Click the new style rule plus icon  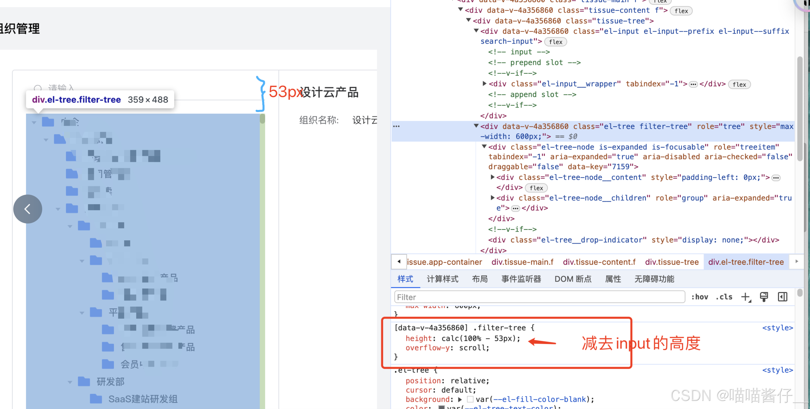coord(746,297)
